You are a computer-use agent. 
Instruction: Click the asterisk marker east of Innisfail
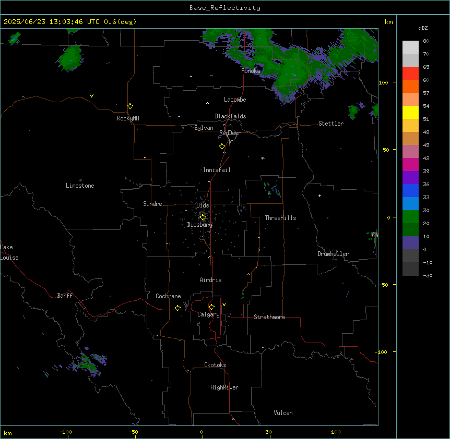[263, 158]
